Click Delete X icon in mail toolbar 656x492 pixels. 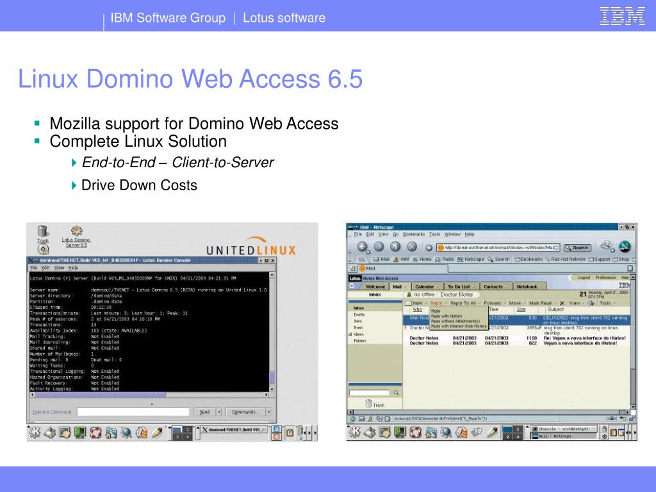coord(562,303)
